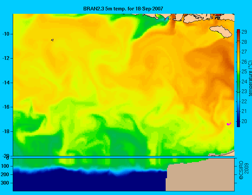Viewport: 252px width, 195px height.
Task: Click the magenta marker on the map
Action: point(229,124)
